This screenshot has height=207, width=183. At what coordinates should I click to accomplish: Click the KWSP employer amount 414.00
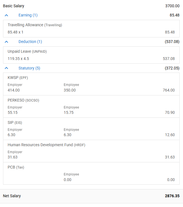[x=14, y=90]
